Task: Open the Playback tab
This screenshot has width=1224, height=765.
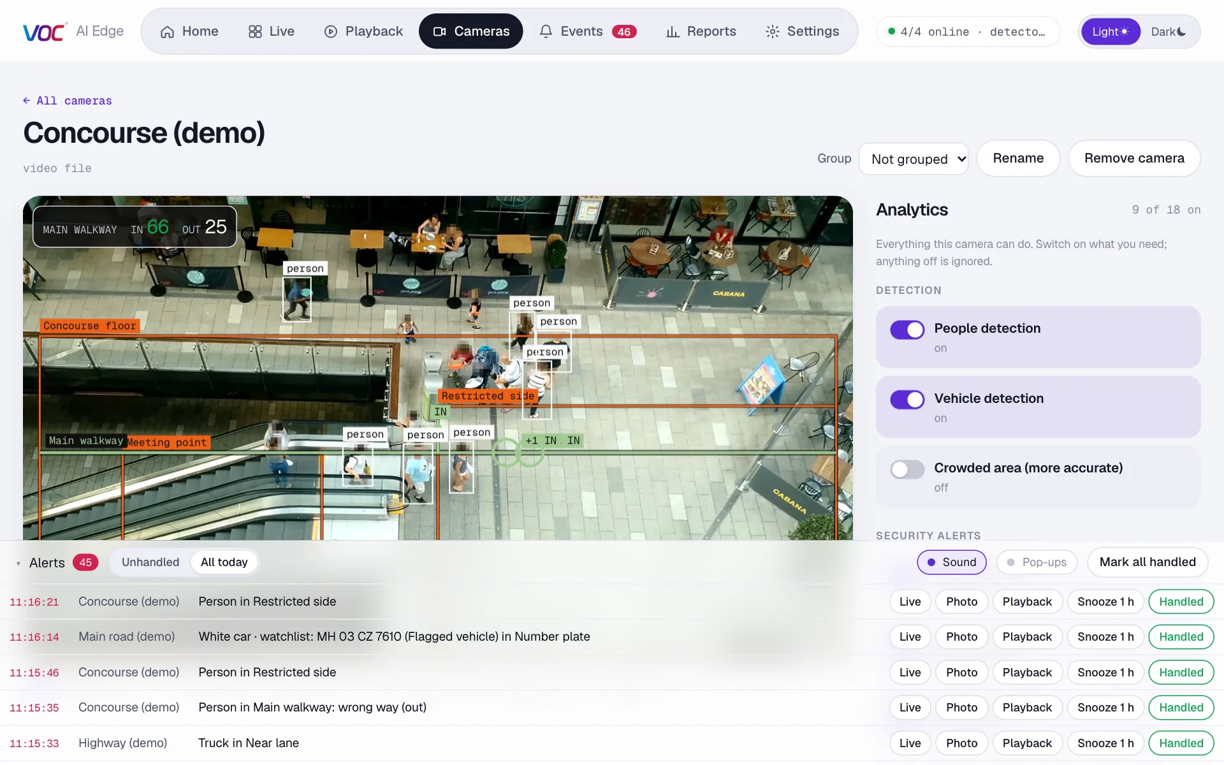Action: pyautogui.click(x=364, y=31)
